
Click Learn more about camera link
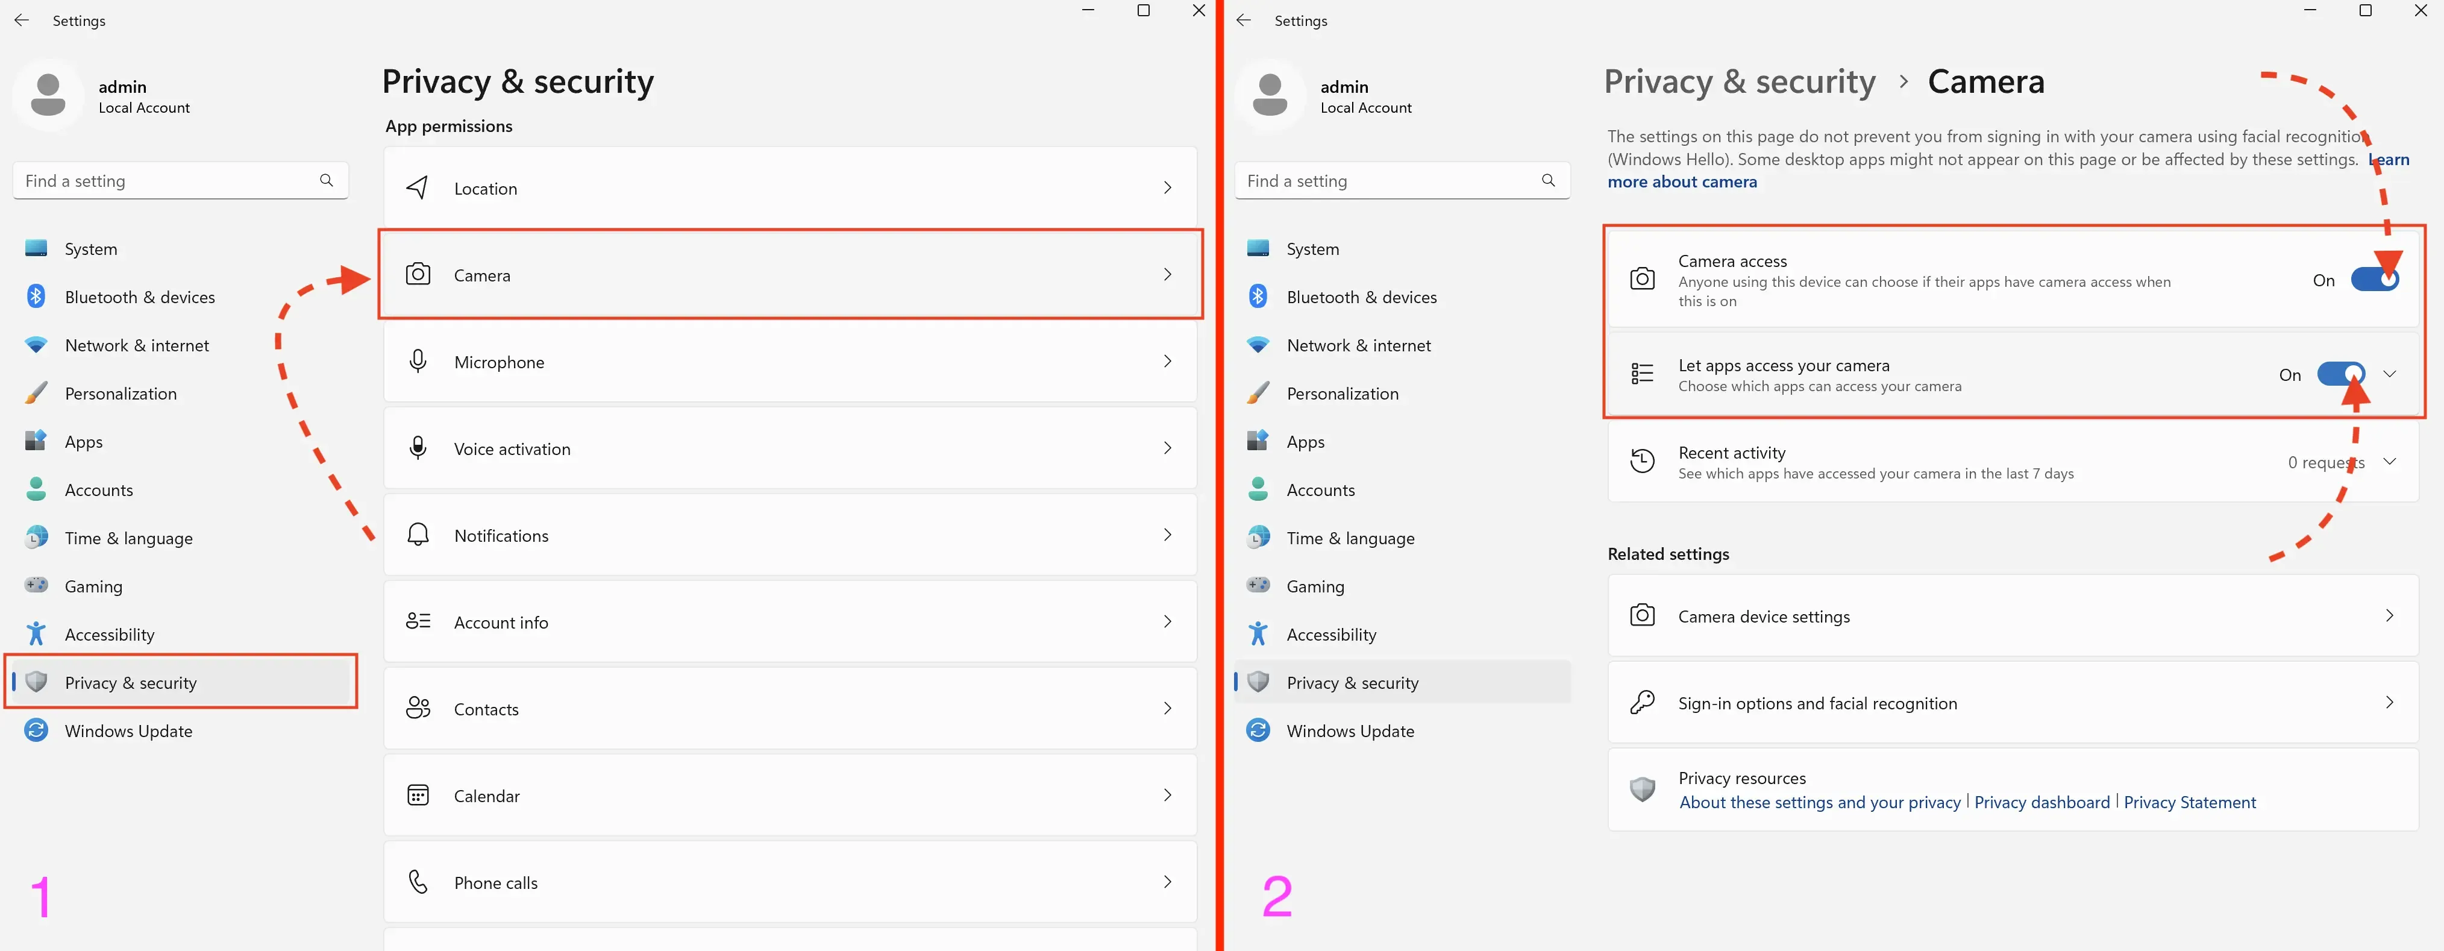[1681, 181]
